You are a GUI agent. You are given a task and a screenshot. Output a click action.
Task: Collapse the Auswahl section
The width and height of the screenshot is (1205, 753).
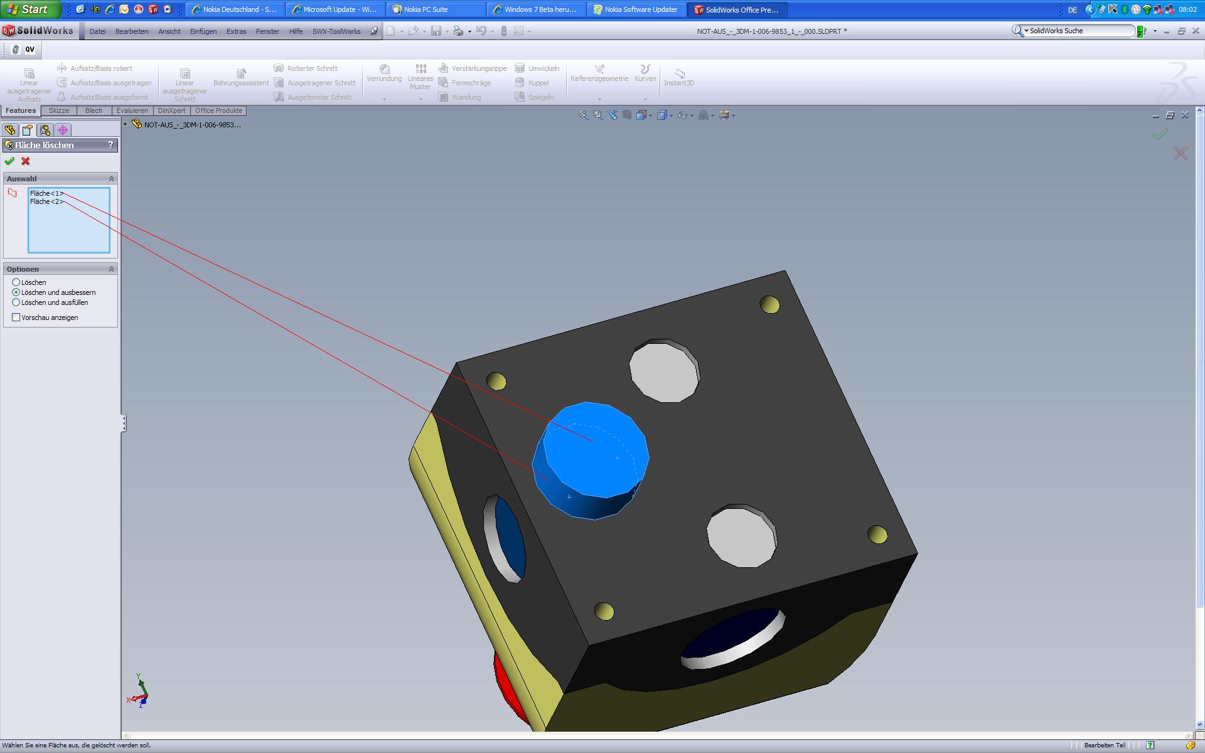112,179
